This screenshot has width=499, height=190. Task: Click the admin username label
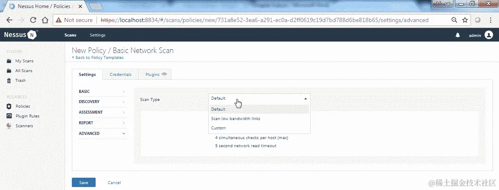(475, 36)
